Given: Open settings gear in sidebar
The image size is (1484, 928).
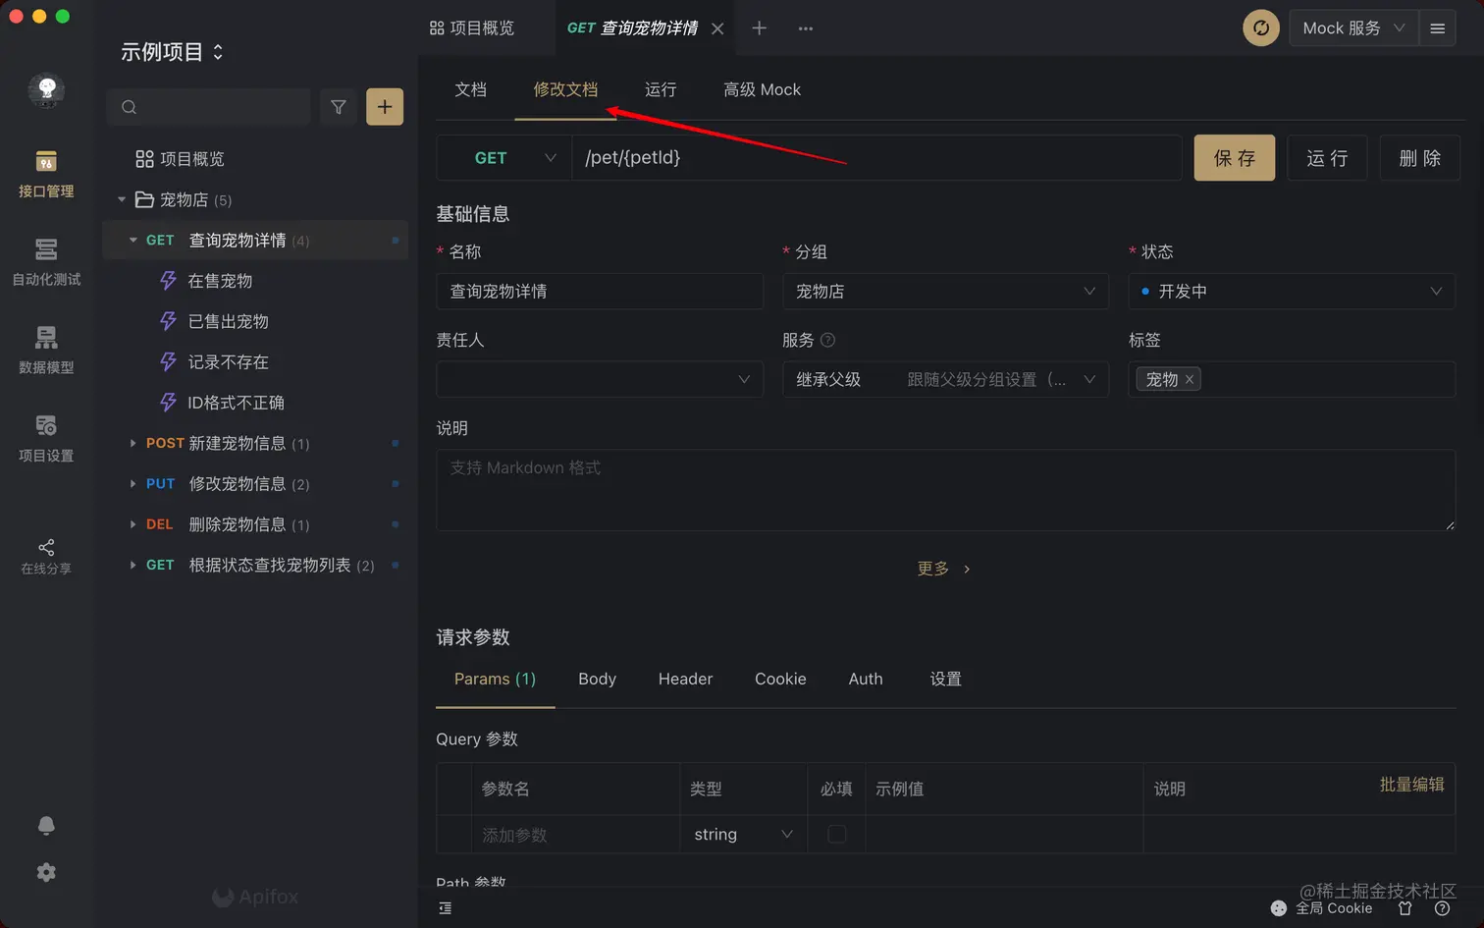Looking at the screenshot, I should (x=46, y=872).
